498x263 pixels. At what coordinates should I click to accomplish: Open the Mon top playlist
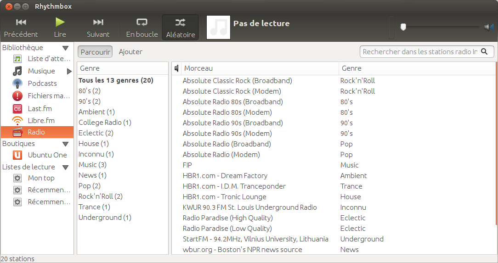pos(37,178)
